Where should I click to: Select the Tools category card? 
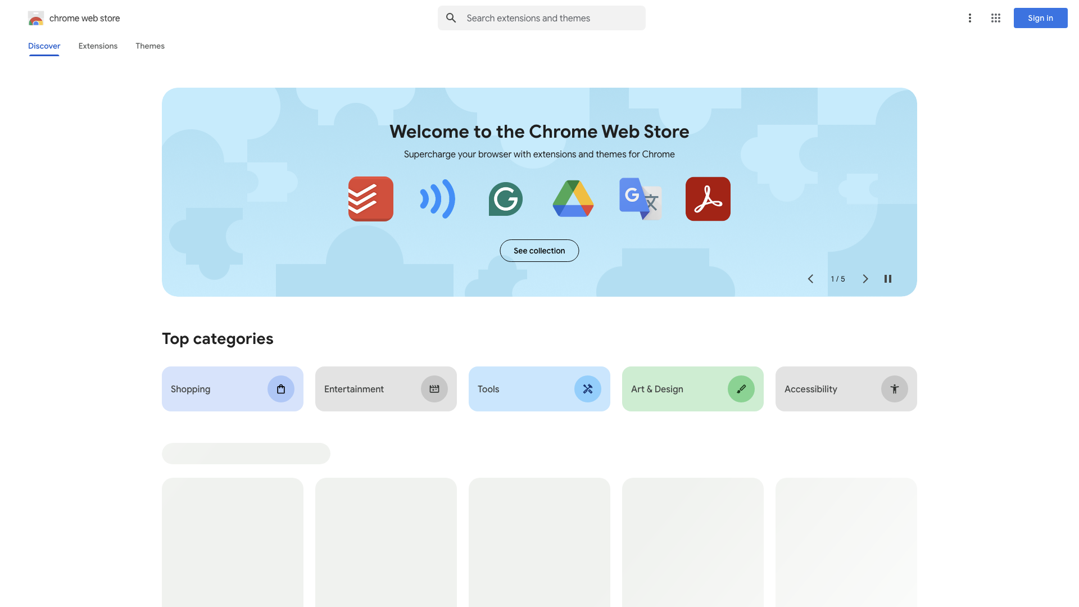click(x=539, y=388)
